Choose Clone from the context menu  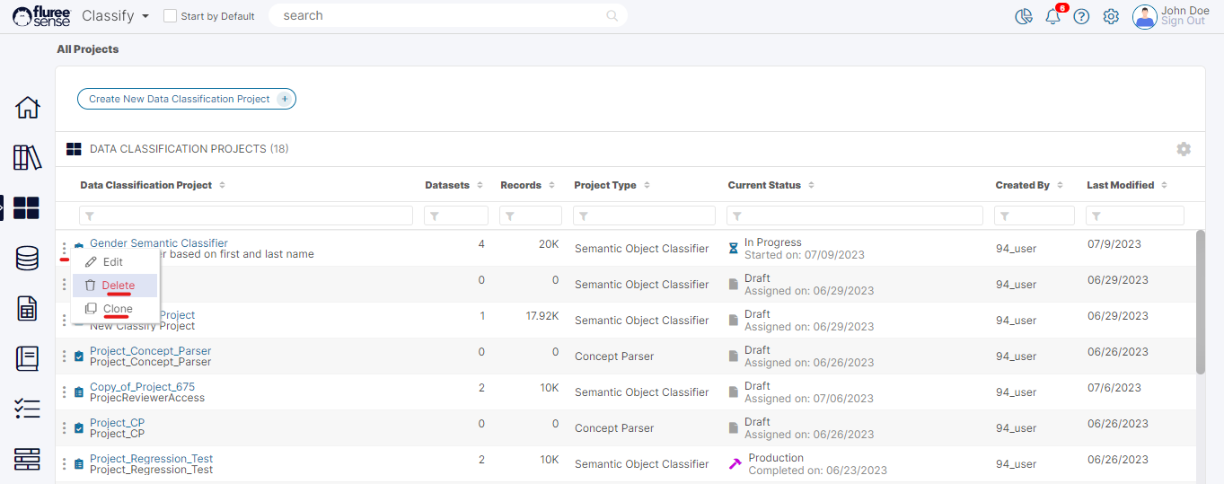coord(118,309)
